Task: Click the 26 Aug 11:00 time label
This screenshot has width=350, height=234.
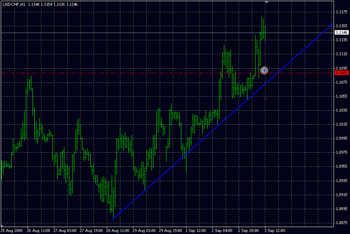Action: pos(39,231)
